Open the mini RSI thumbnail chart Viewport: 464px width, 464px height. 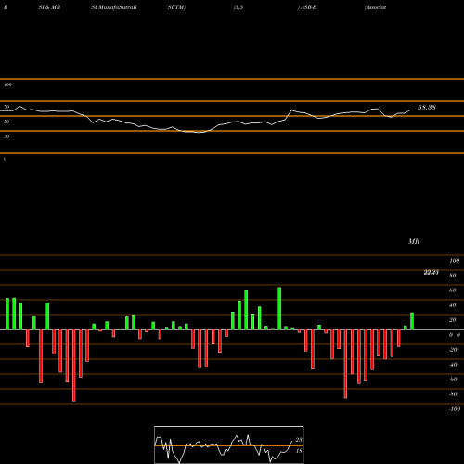[229, 445]
